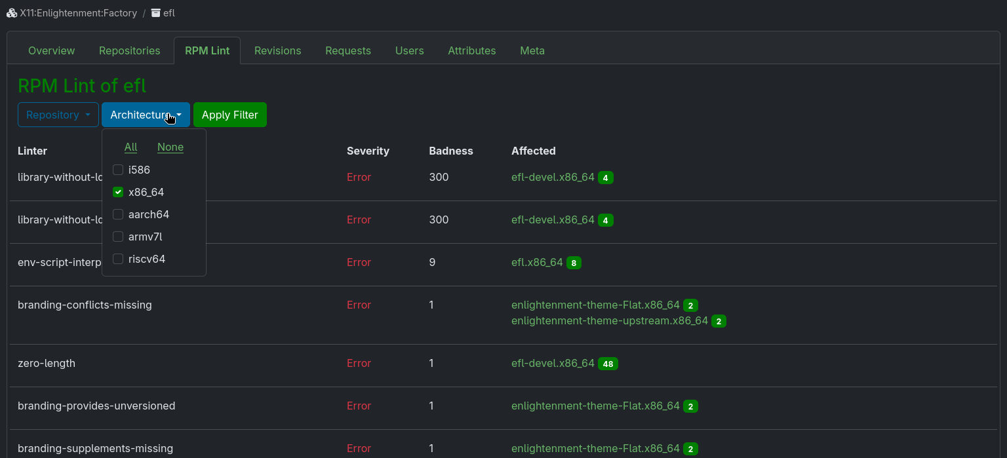Viewport: 1007px width, 458px height.
Task: Open X11:Enlightenment:Factory breadcrumb link
Action: tap(78, 12)
